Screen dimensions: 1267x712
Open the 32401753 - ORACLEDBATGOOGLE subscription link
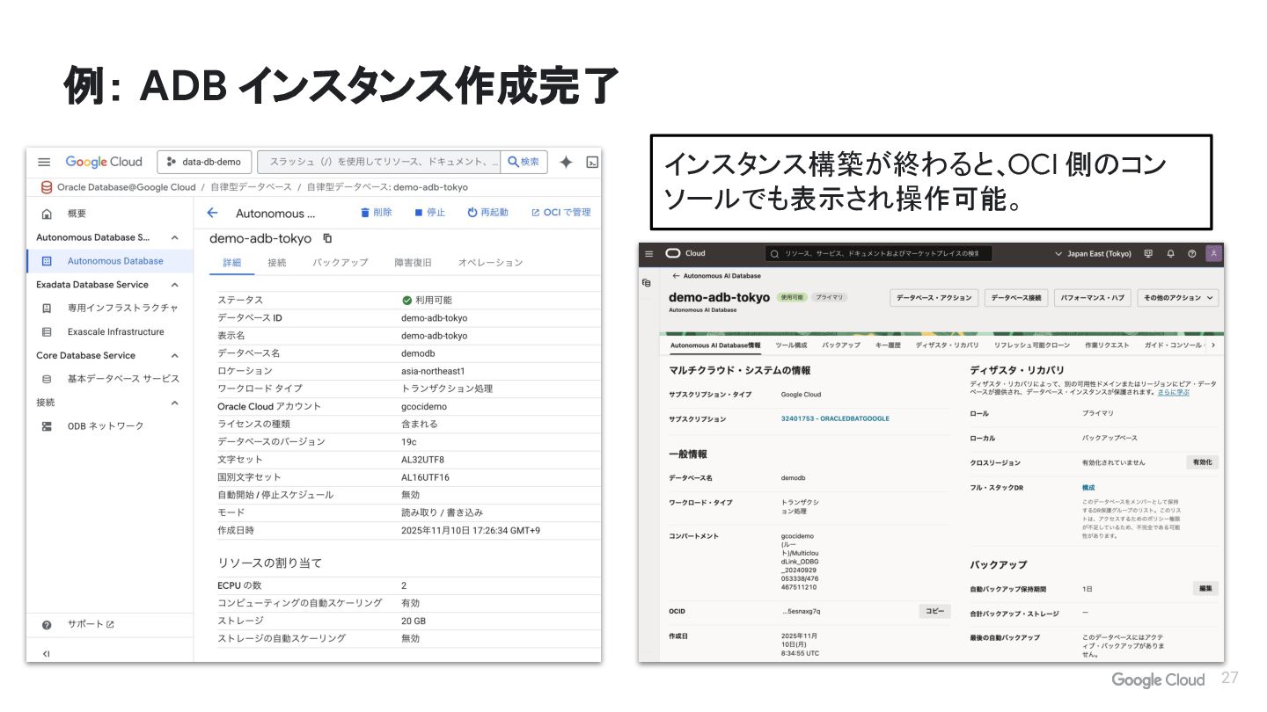point(835,419)
